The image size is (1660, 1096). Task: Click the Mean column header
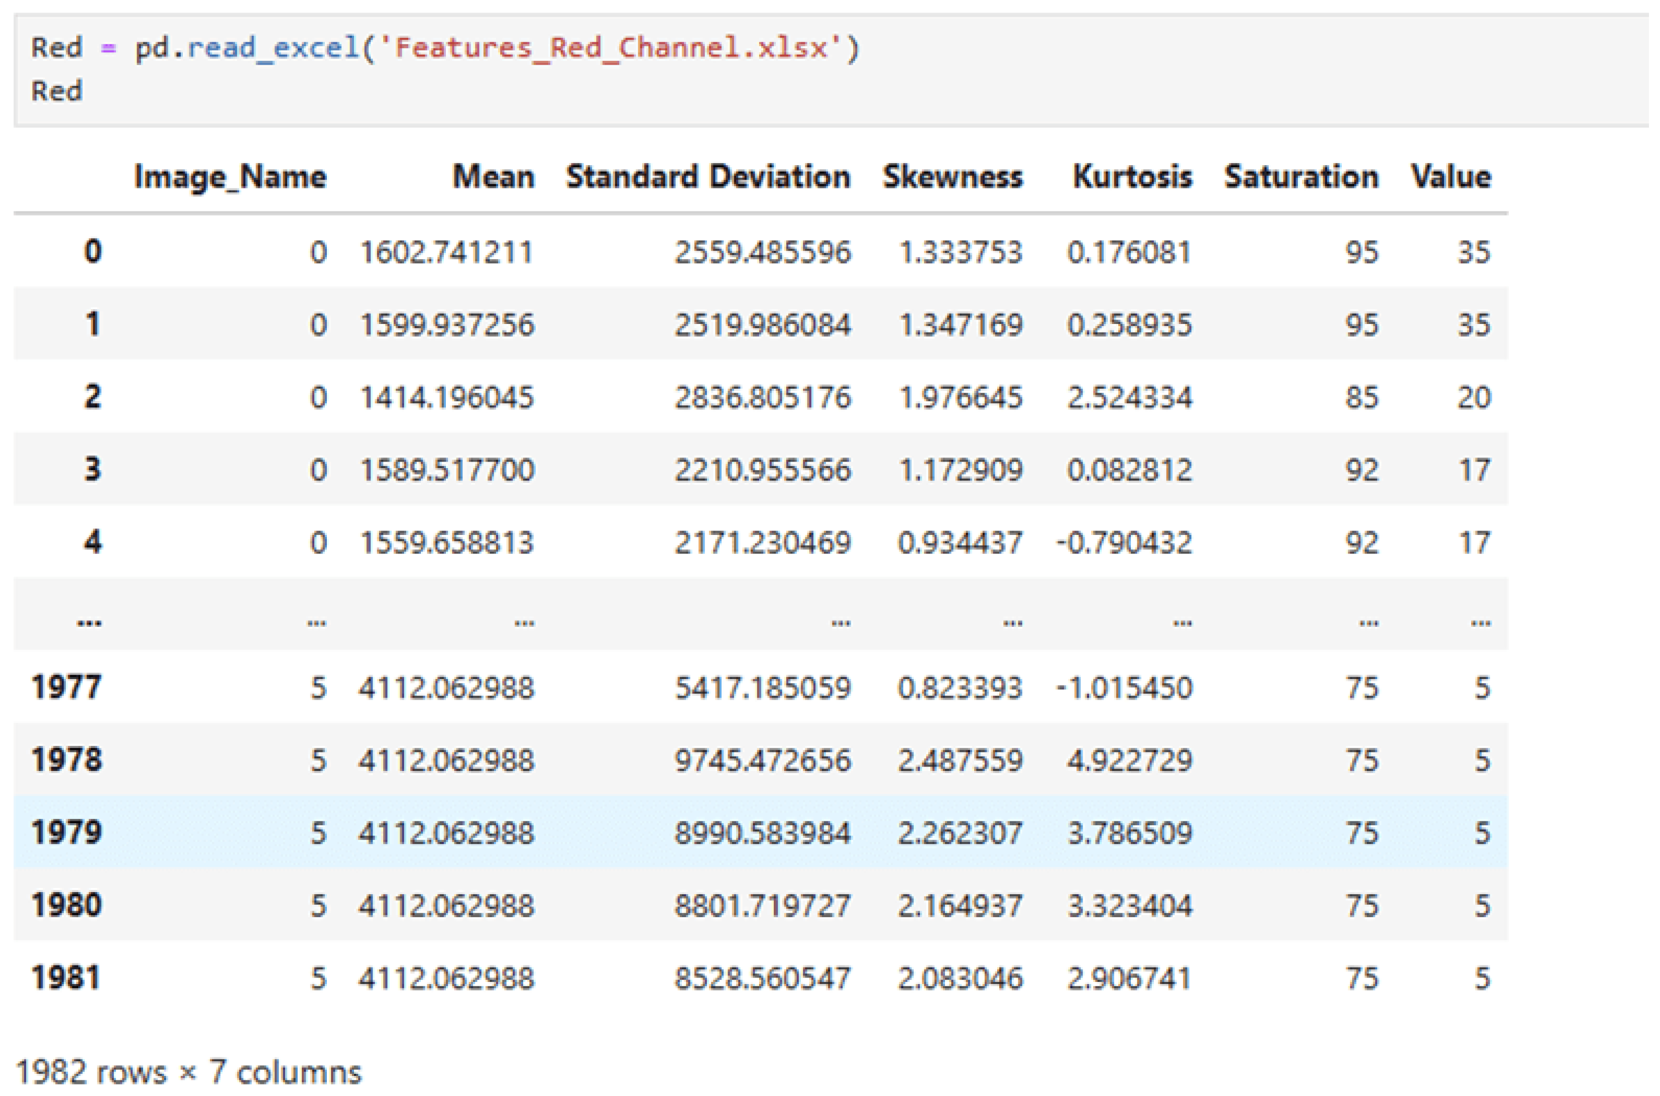[493, 177]
